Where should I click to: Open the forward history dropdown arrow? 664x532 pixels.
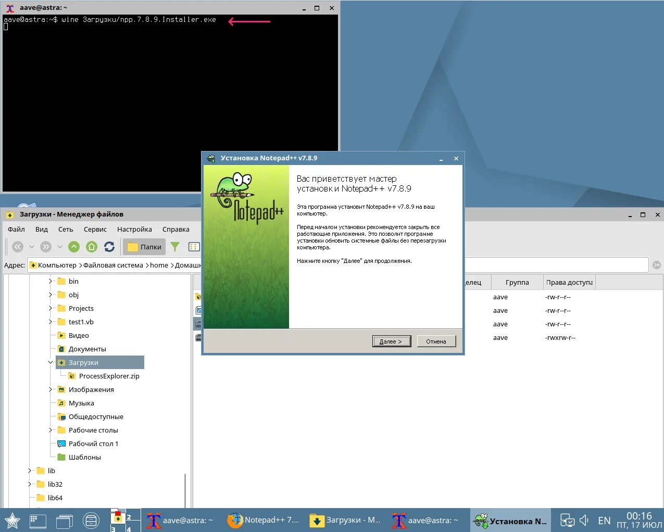coord(59,247)
